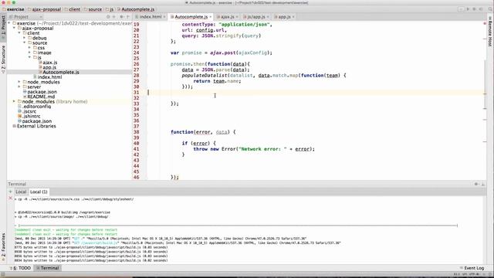Select index.html in the project tree
The height and width of the screenshot is (278, 494).
[x=49, y=77]
